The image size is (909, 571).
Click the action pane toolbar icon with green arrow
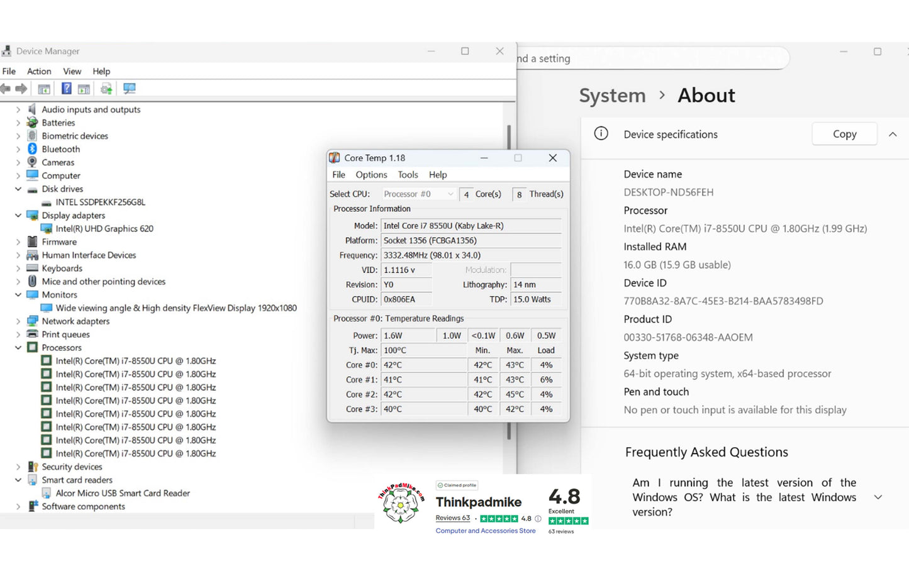pos(84,89)
